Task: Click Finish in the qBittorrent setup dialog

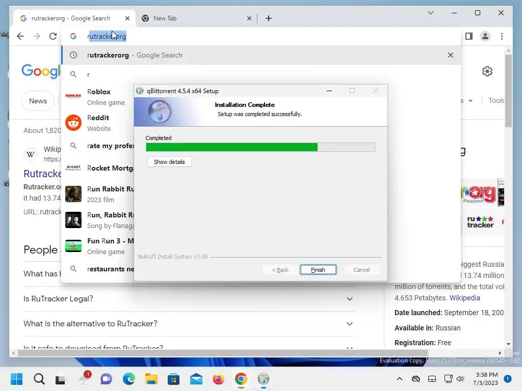Action: pyautogui.click(x=318, y=270)
